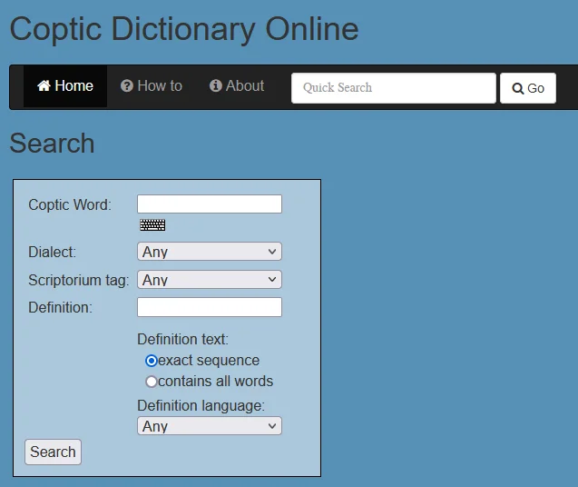The height and width of the screenshot is (487, 578).
Task: Choose the contains all words radio option
Action: point(152,382)
